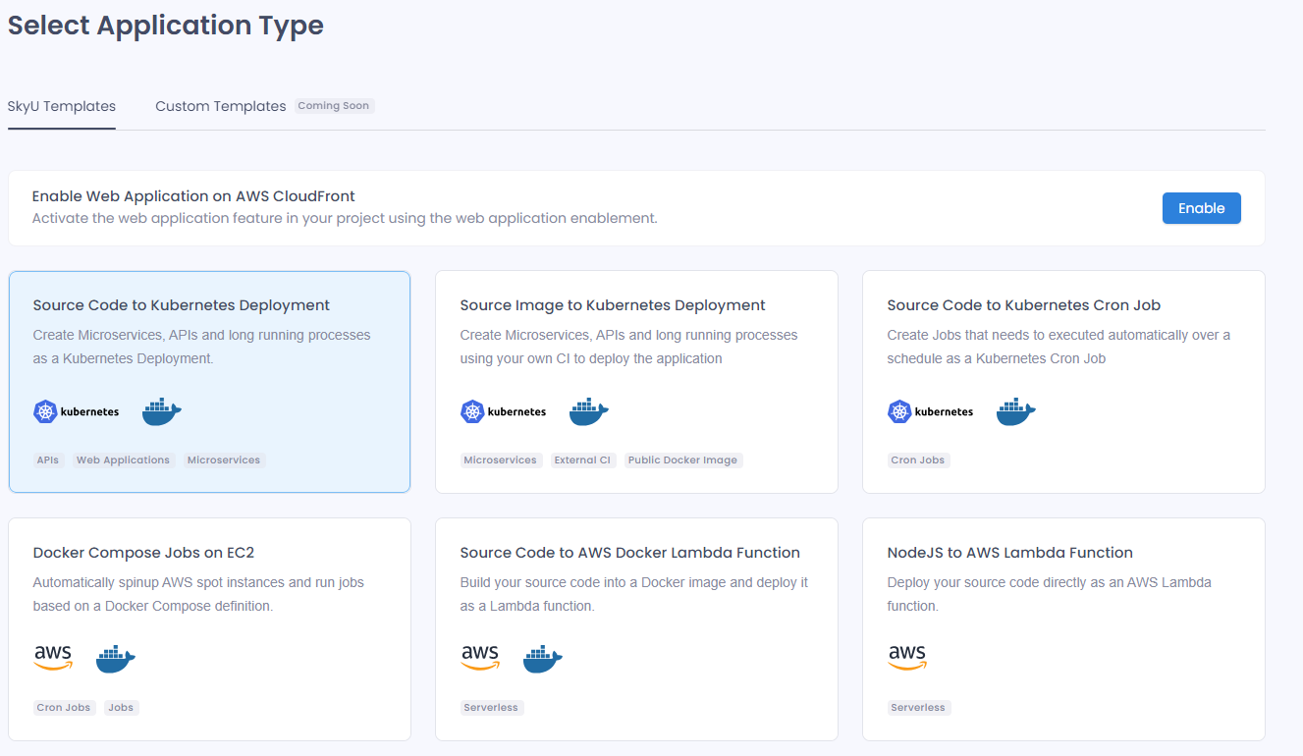Click Docker whale icon in Cron Job card
The width and height of the screenshot is (1303, 756).
(1016, 412)
